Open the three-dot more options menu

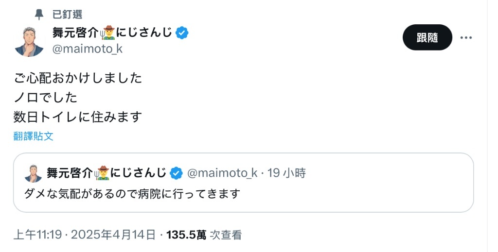466,38
